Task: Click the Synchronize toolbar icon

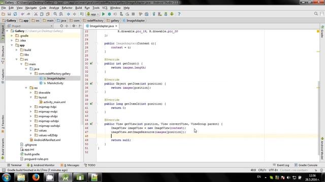Action: pyautogui.click(x=15, y=14)
